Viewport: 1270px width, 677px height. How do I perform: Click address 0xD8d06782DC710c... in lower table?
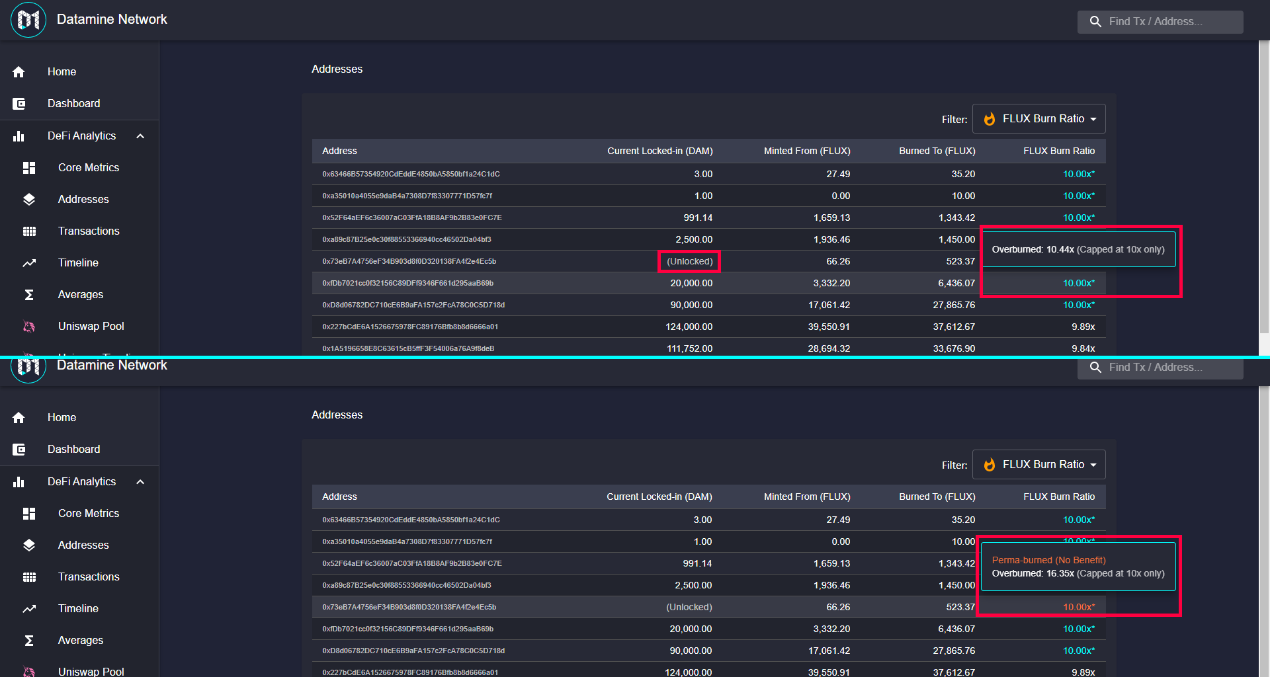(413, 651)
